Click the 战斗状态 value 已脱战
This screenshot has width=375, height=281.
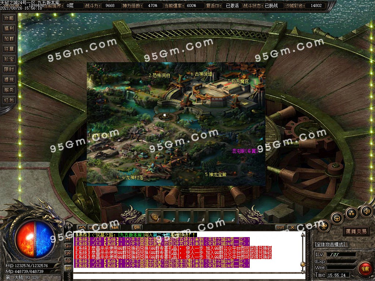[271, 5]
